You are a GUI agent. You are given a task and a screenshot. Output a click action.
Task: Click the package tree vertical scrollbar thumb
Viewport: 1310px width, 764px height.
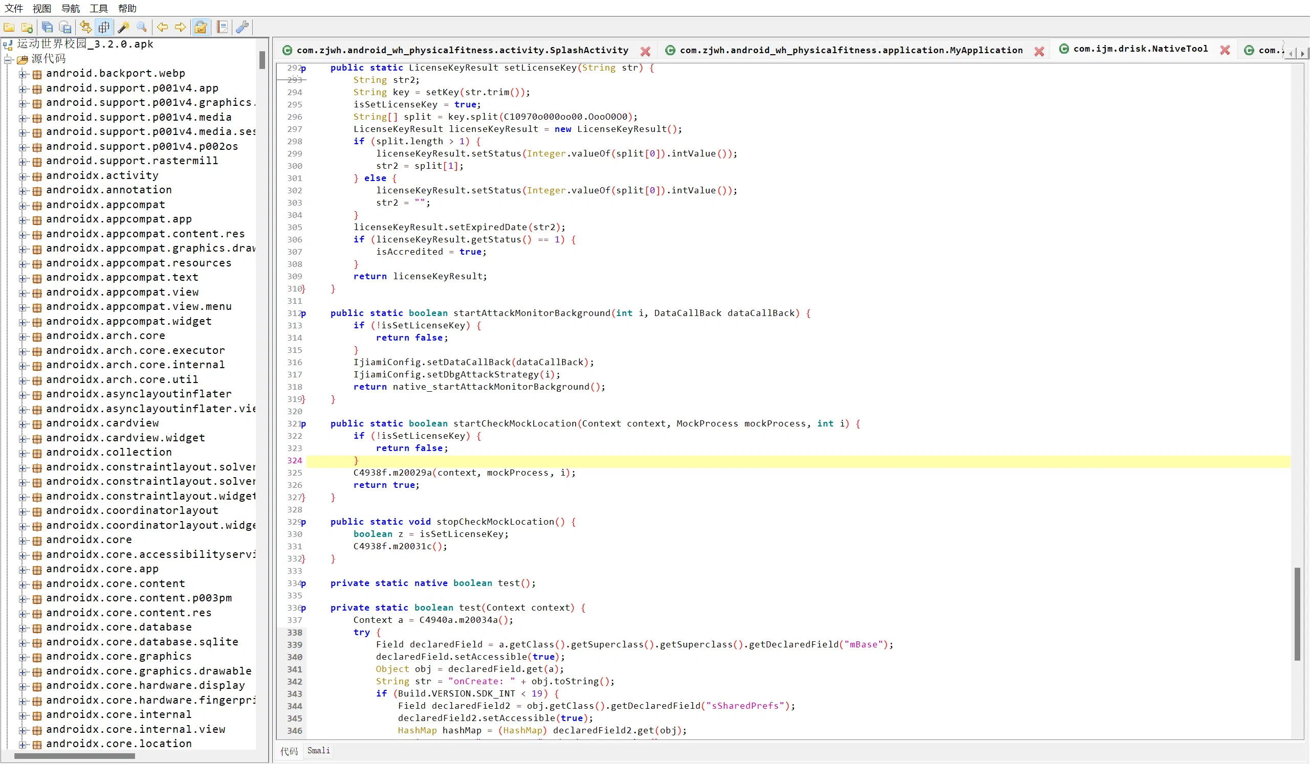[x=263, y=60]
